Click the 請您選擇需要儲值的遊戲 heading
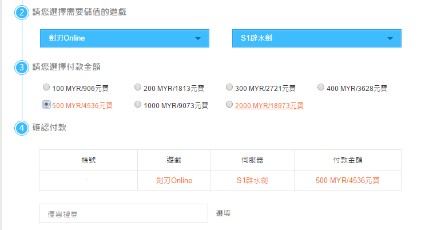The width and height of the screenshot is (441, 230). pos(80,12)
